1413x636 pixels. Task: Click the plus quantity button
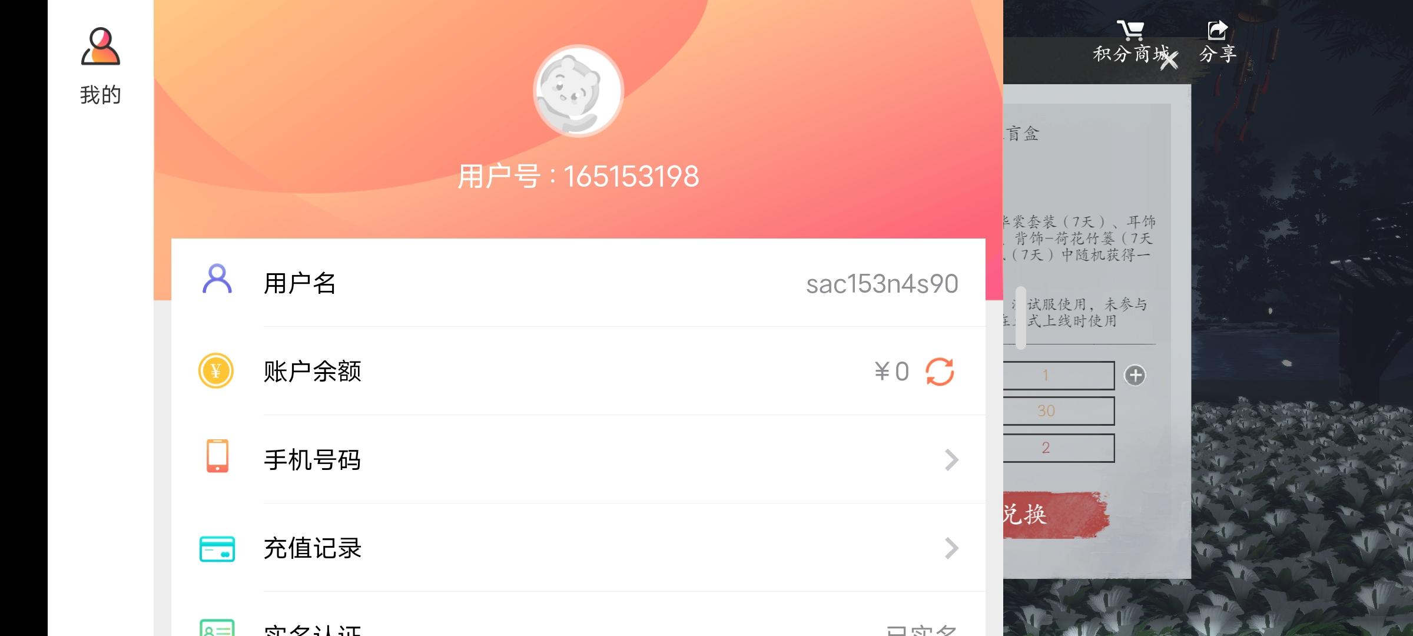pos(1135,375)
